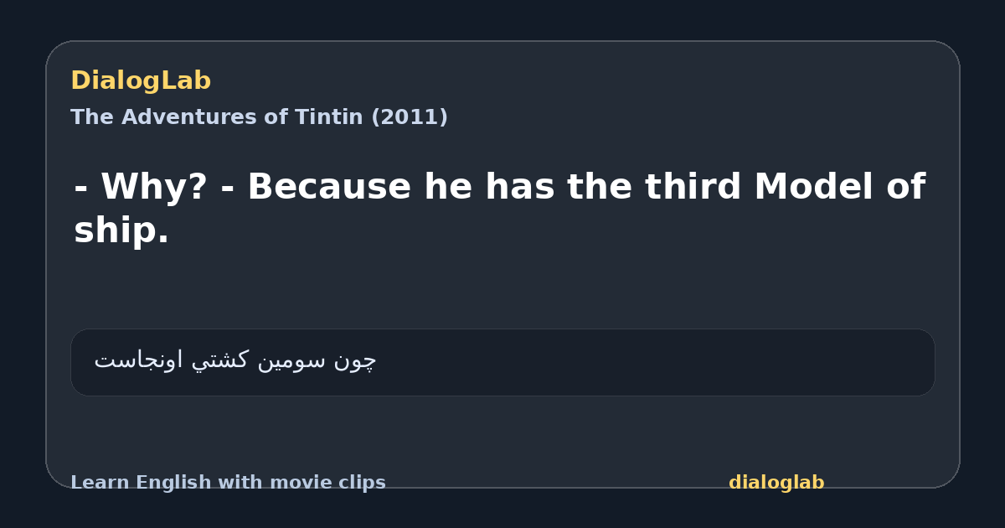Click the "Learn English with movie clips" tagline

coord(228,483)
